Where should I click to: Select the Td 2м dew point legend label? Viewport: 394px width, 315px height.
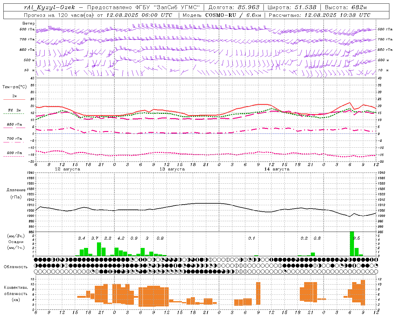(14, 110)
